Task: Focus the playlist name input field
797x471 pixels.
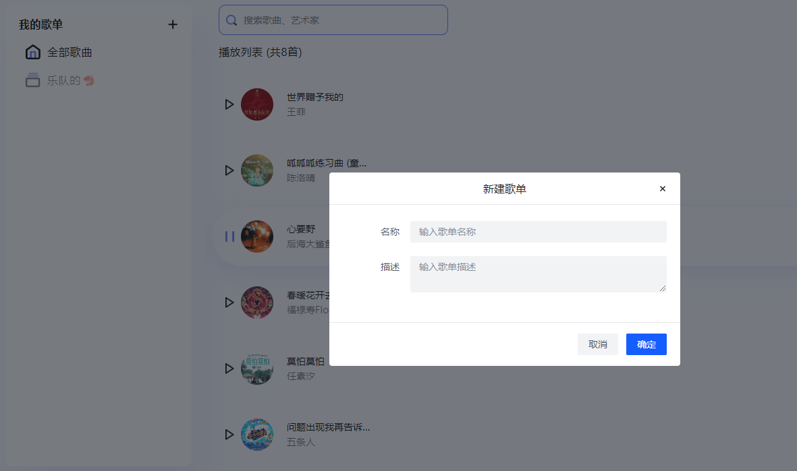Action: coord(539,231)
